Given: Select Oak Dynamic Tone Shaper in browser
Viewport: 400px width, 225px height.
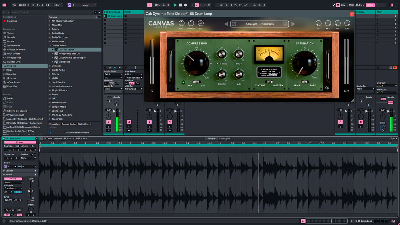Looking at the screenshot, I should coord(72,58).
